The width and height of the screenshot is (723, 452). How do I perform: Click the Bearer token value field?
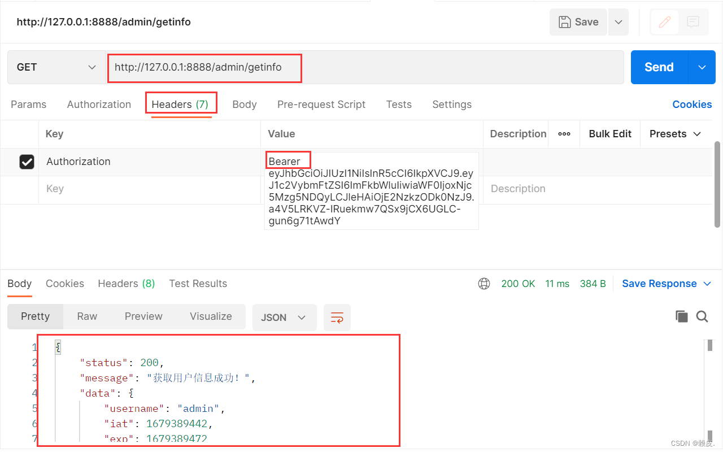click(372, 191)
